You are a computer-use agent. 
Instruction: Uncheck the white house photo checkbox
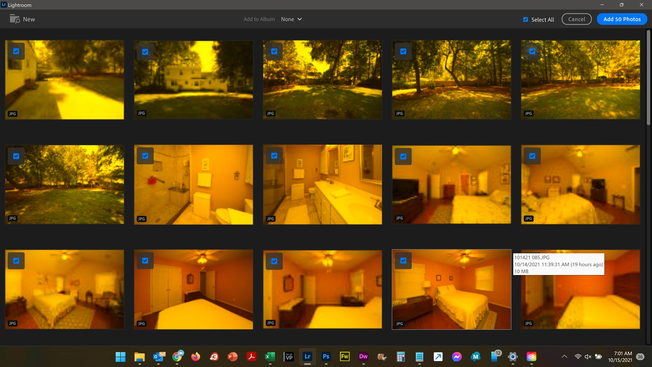145,52
